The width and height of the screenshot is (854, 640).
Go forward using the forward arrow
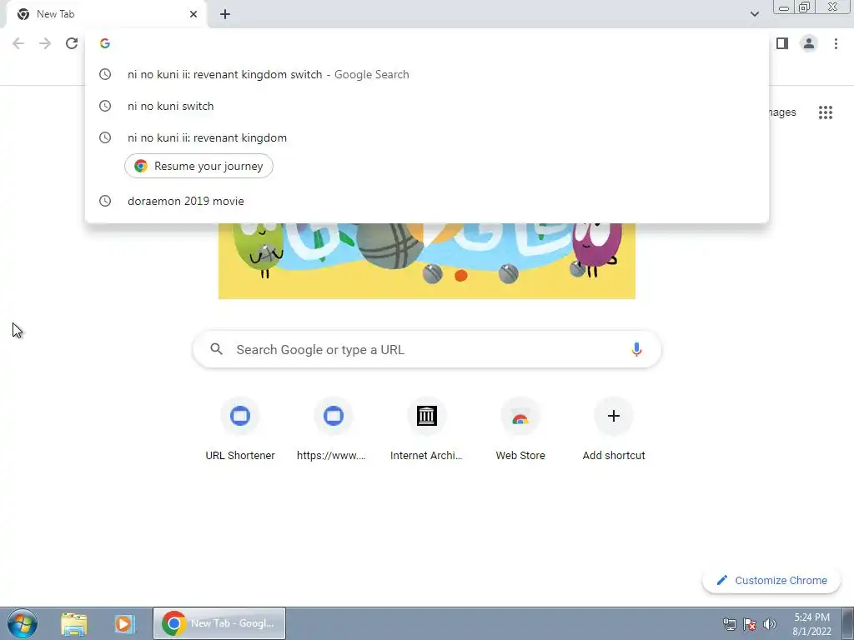click(45, 43)
